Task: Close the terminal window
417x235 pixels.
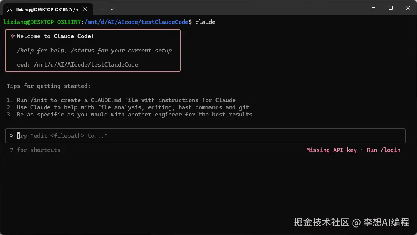Action: click(408, 8)
